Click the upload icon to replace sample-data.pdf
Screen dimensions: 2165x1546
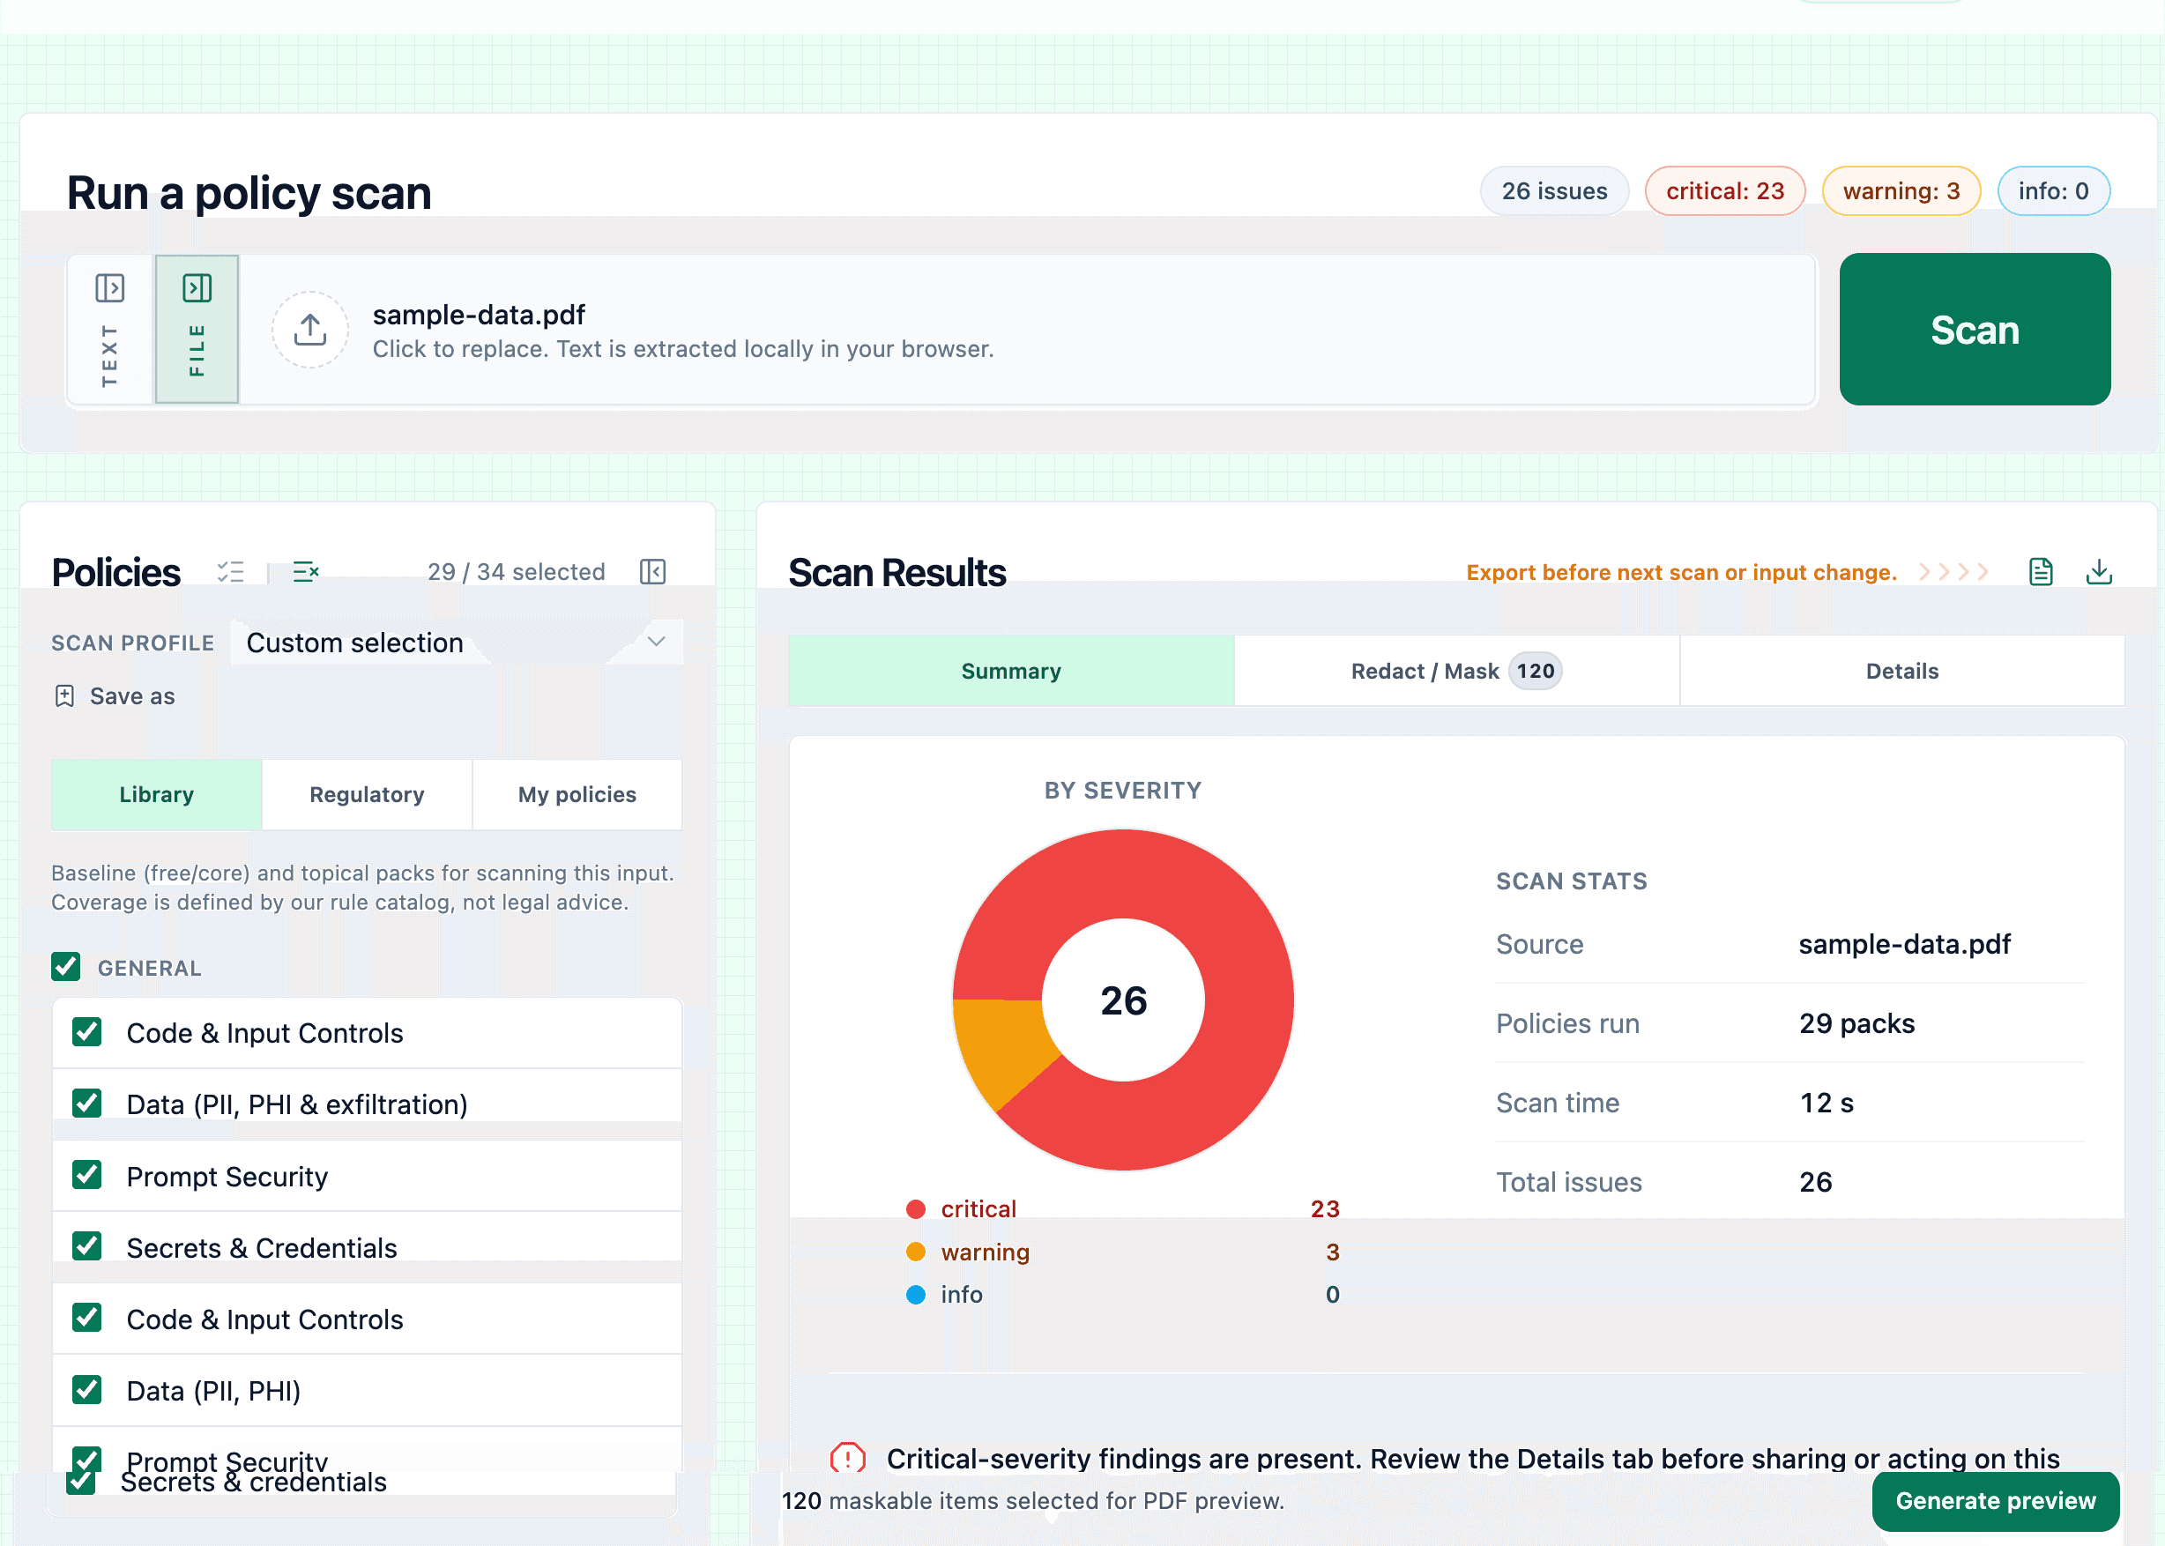click(x=310, y=329)
